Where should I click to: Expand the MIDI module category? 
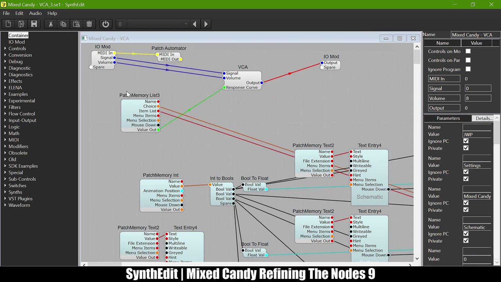tap(5, 140)
